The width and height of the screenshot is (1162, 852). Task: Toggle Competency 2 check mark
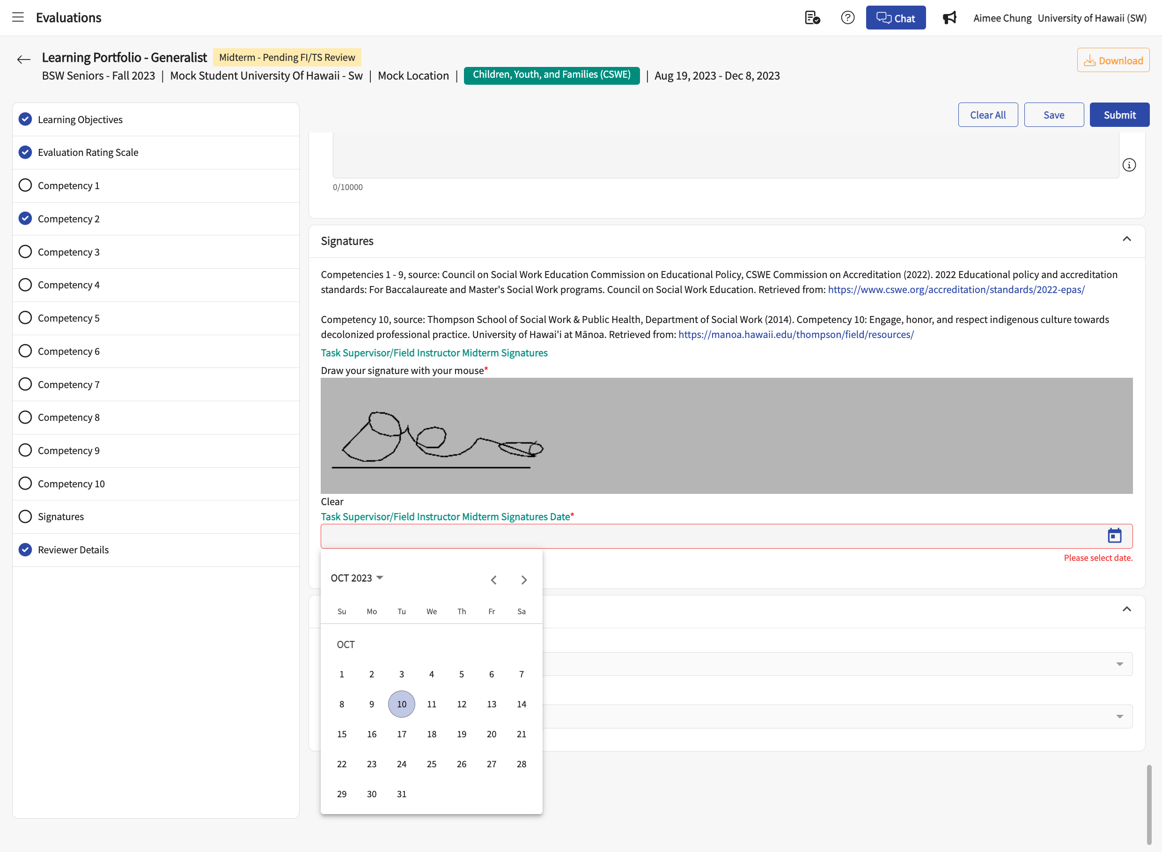pos(25,218)
